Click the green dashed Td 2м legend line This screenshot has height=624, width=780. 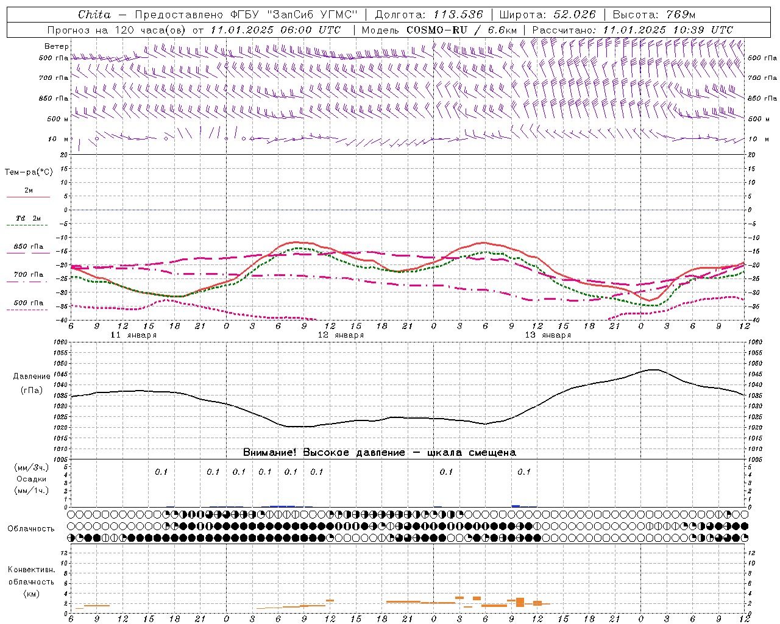pyautogui.click(x=27, y=225)
